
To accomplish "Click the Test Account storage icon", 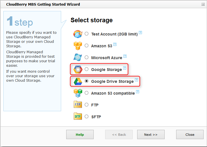I will click(x=77, y=34).
